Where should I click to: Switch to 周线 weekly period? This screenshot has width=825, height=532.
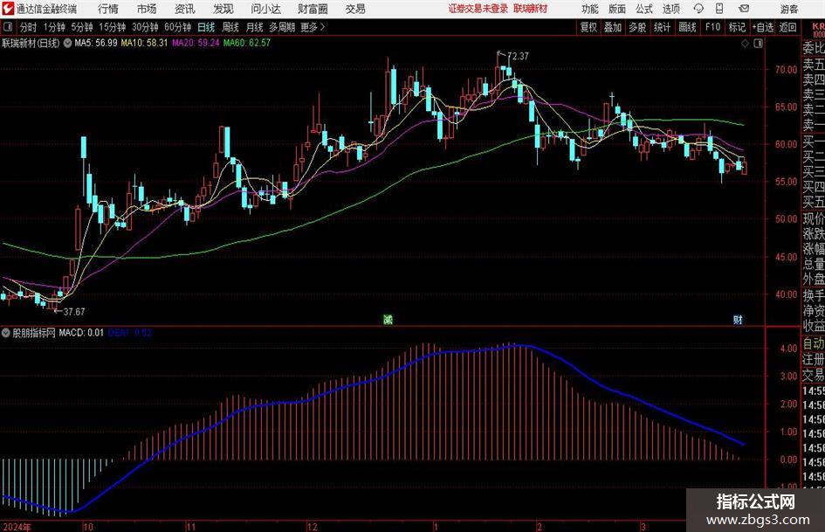230,27
